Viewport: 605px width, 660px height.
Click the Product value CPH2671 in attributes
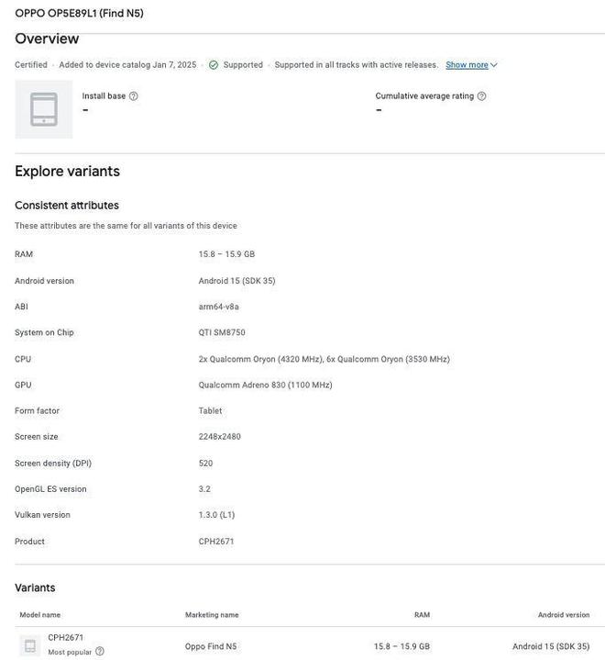click(216, 542)
